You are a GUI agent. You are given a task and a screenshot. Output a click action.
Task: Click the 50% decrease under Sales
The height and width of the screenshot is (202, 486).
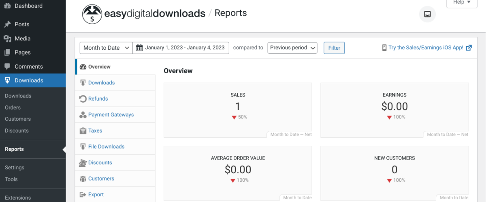click(239, 117)
